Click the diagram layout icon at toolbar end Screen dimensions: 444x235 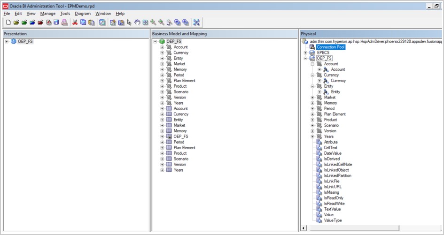pos(196,23)
